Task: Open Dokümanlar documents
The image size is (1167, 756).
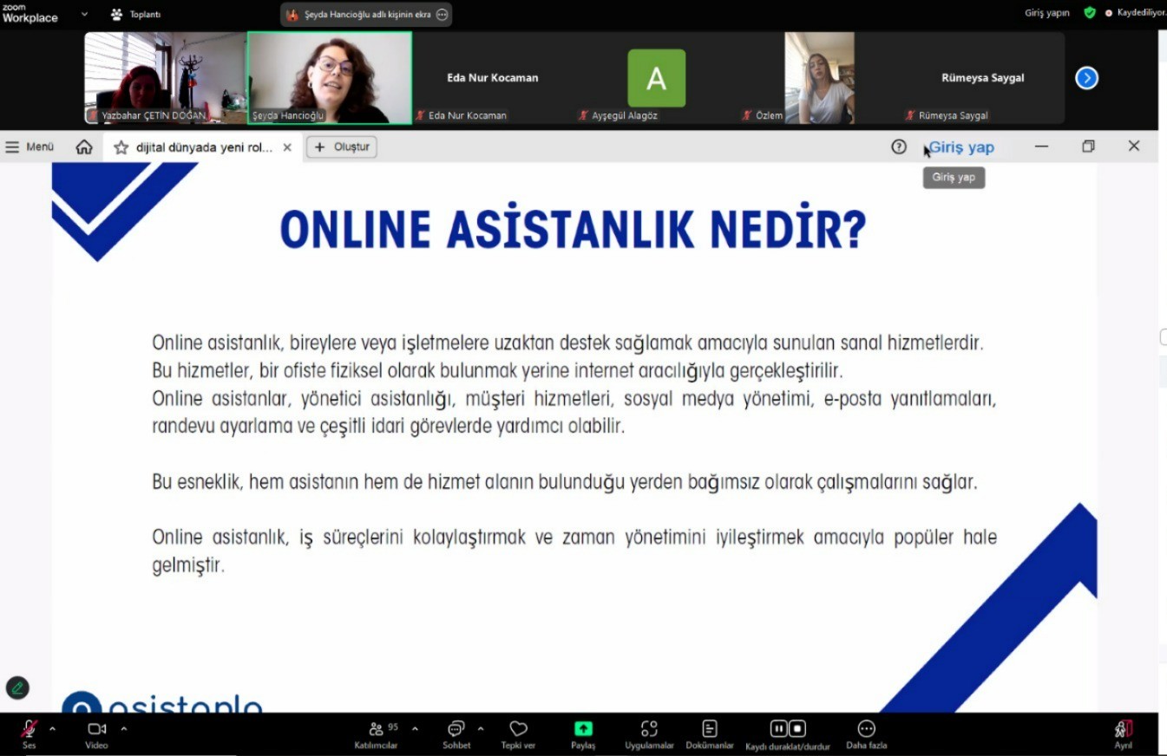Action: (710, 729)
